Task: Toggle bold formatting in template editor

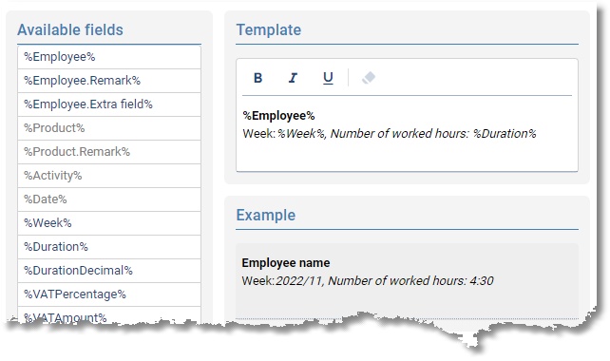Action: [x=257, y=78]
